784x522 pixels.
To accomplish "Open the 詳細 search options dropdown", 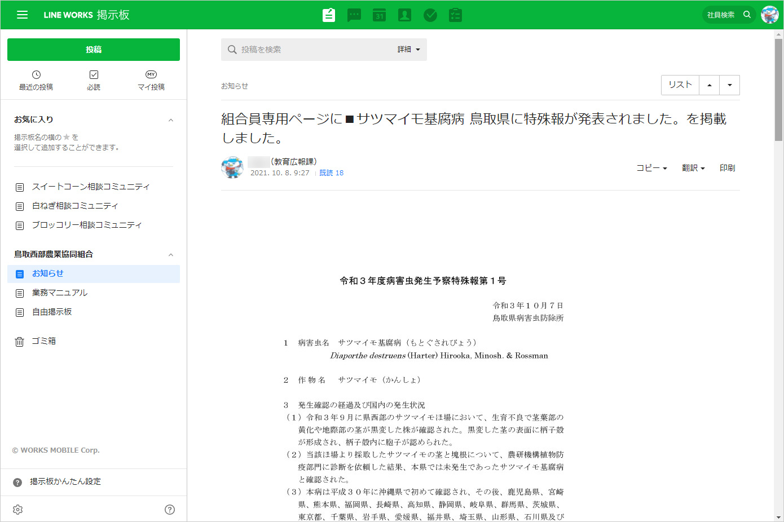I will (x=409, y=50).
